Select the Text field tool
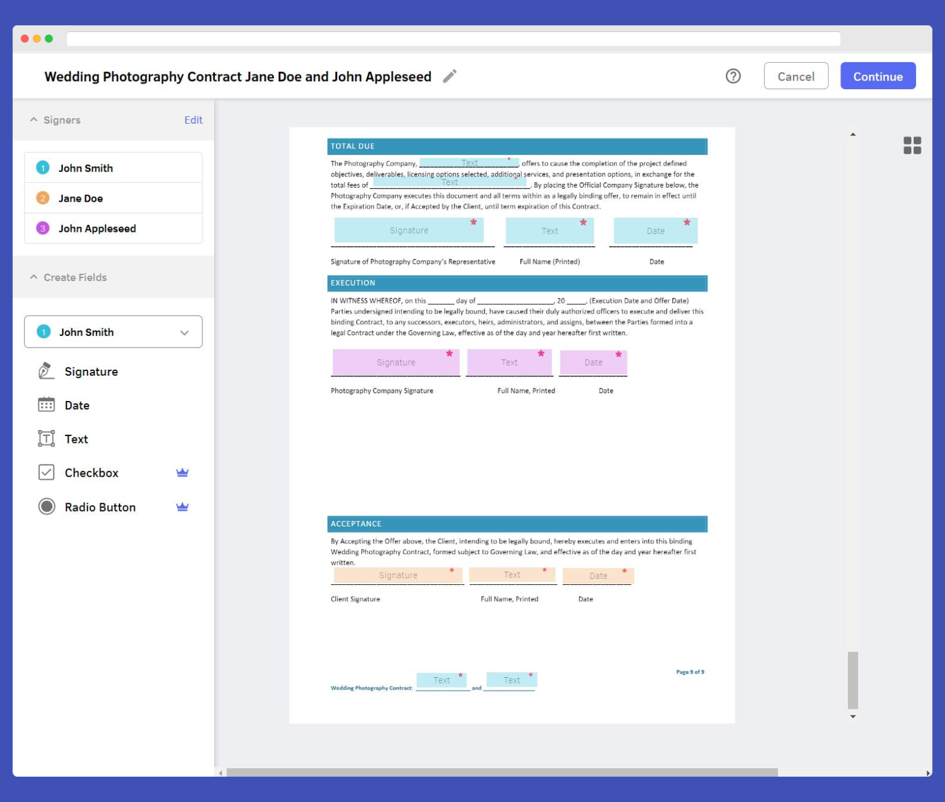This screenshot has height=802, width=945. 76,439
